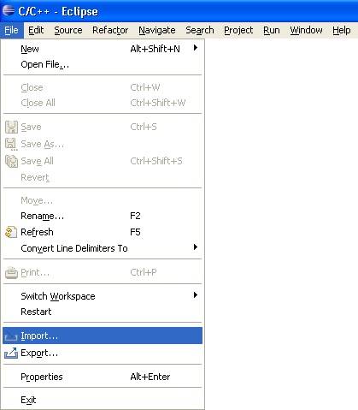The image size is (358, 410).
Task: Expand the New submenu arrow
Action: (196, 48)
